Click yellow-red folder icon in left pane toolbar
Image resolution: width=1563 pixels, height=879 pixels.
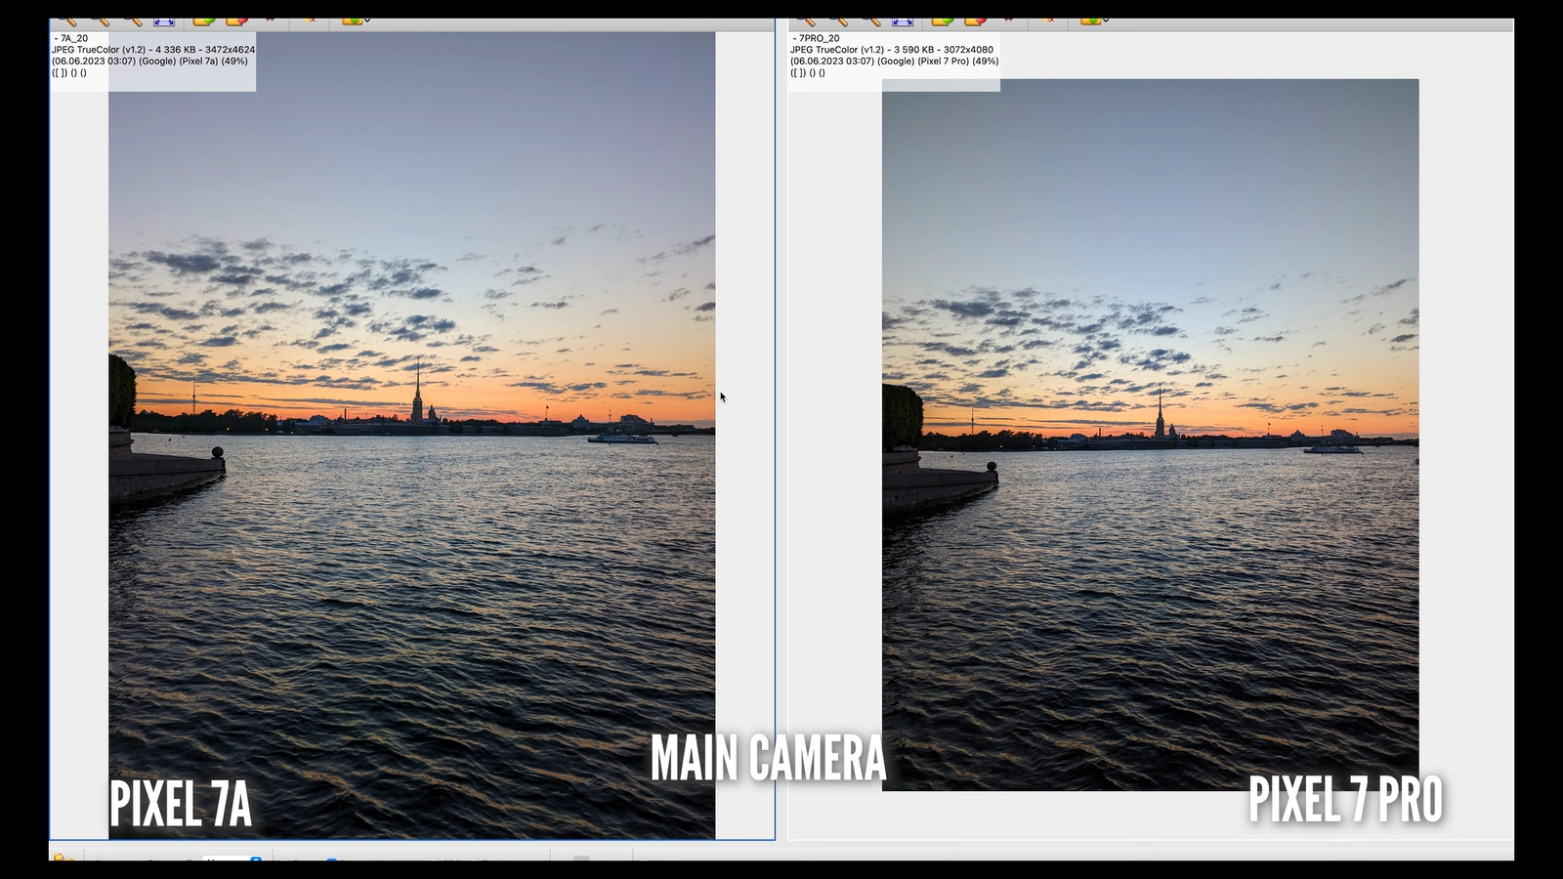point(236,21)
